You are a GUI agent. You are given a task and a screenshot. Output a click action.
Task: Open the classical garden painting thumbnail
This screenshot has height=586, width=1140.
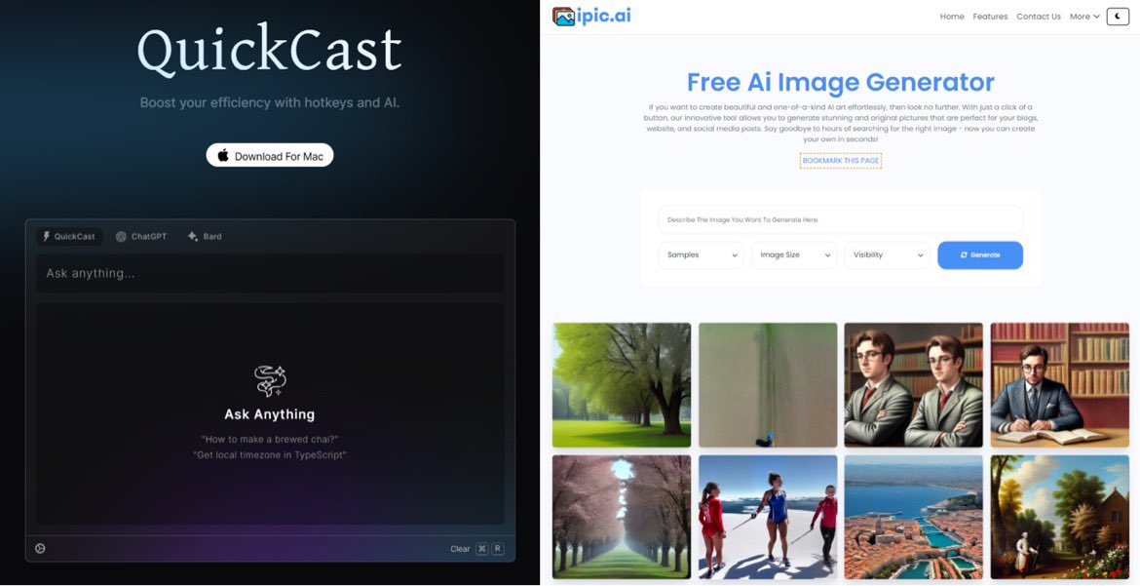[x=1059, y=518]
